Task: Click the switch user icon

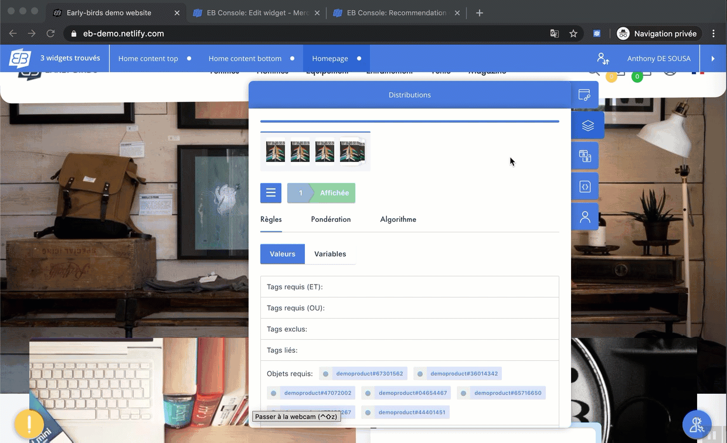Action: pyautogui.click(x=603, y=59)
